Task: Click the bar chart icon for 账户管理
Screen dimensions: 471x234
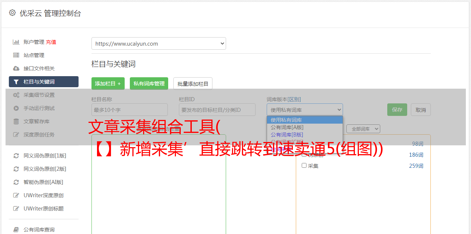Action: pyautogui.click(x=16, y=42)
